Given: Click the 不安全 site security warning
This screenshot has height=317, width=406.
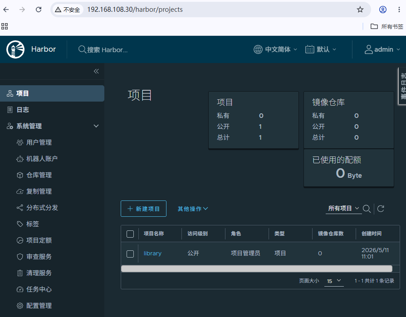Looking at the screenshot, I should pyautogui.click(x=68, y=10).
